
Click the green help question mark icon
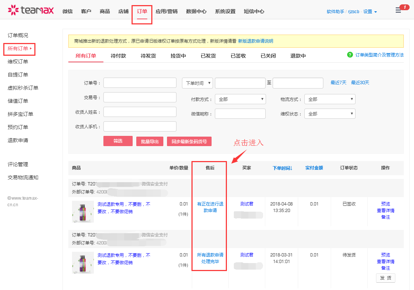350,55
